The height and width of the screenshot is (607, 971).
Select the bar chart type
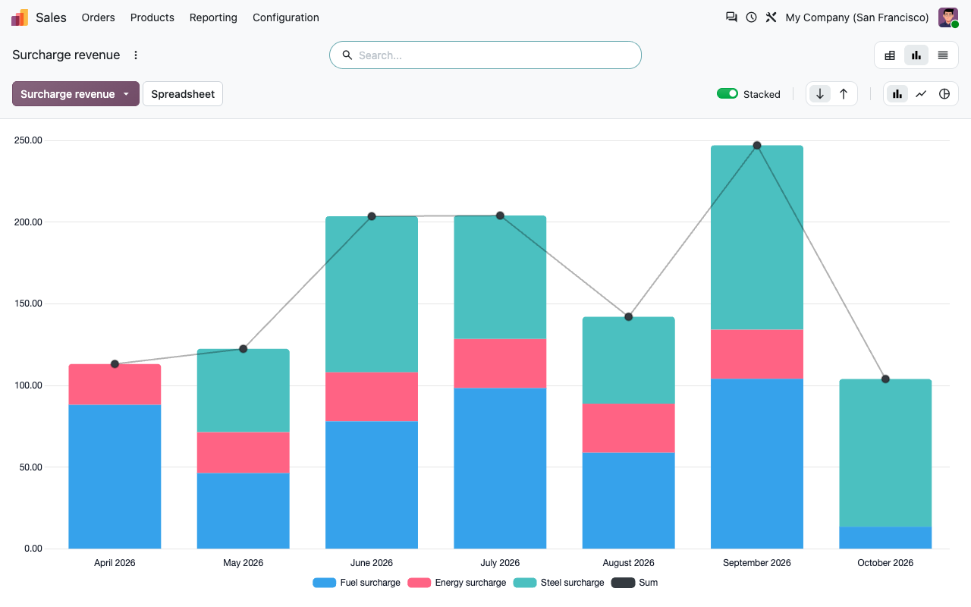(897, 94)
